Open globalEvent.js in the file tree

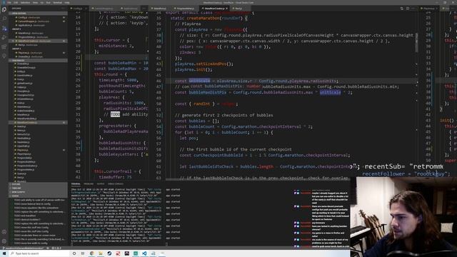coord(38,84)
